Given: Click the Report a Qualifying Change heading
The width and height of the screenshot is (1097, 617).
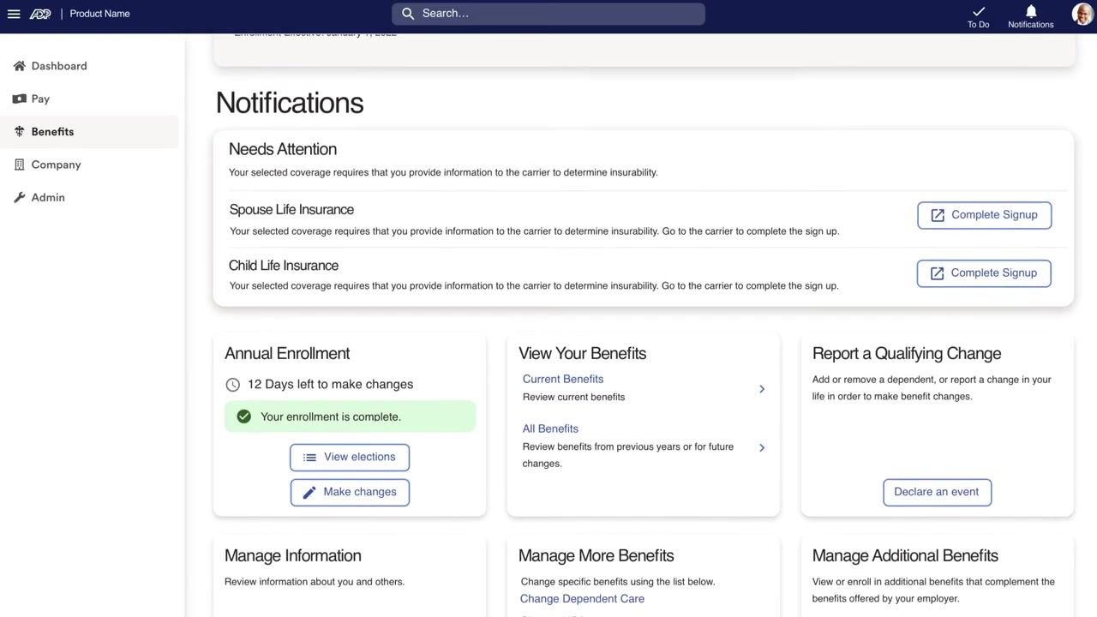Looking at the screenshot, I should [907, 354].
